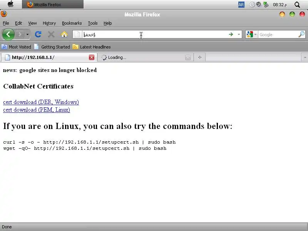Viewport: 308px width, 231px height.
Task: Click the magnifier search button in search bar
Action: [x=301, y=34]
